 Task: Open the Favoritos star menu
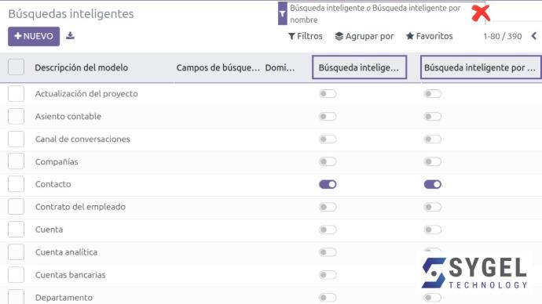tap(430, 36)
